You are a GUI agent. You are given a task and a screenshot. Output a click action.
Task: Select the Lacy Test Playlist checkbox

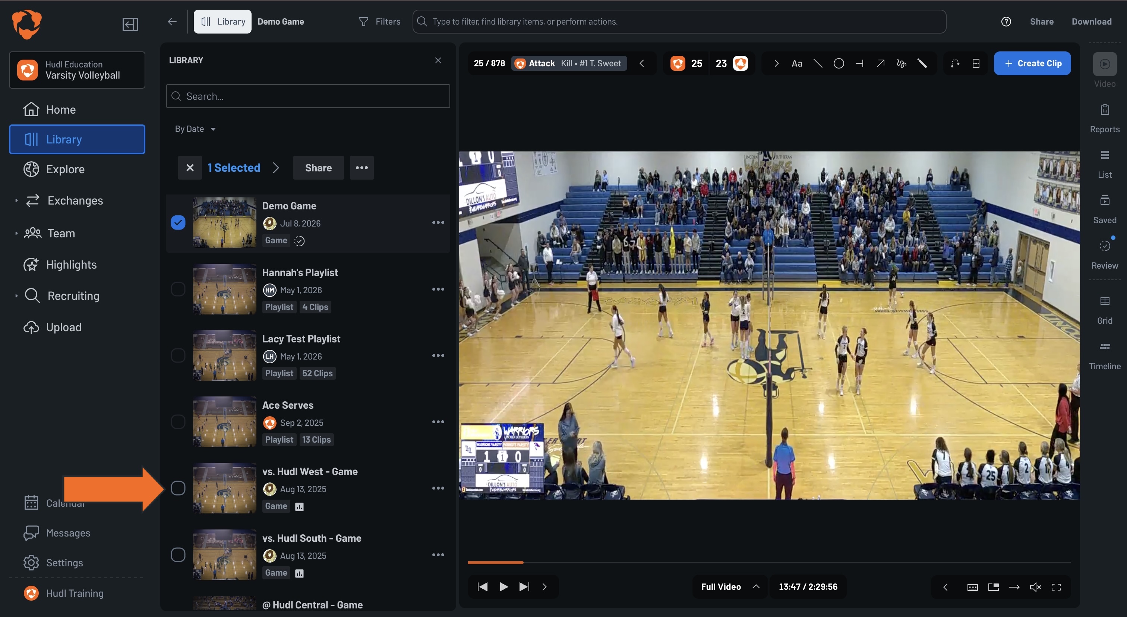(x=178, y=355)
